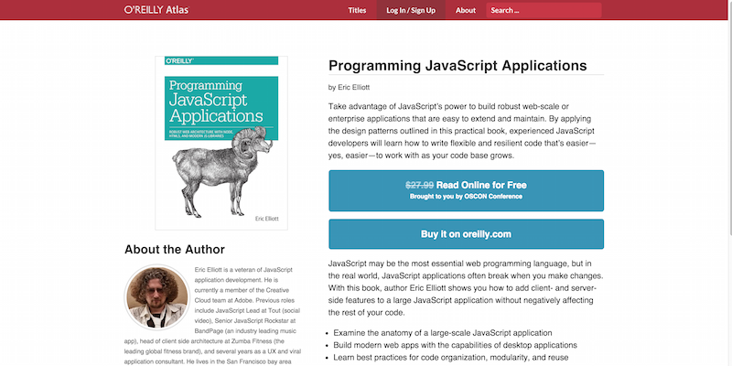Click the Read Online for Free button
The width and height of the screenshot is (732, 366).
pos(466,190)
